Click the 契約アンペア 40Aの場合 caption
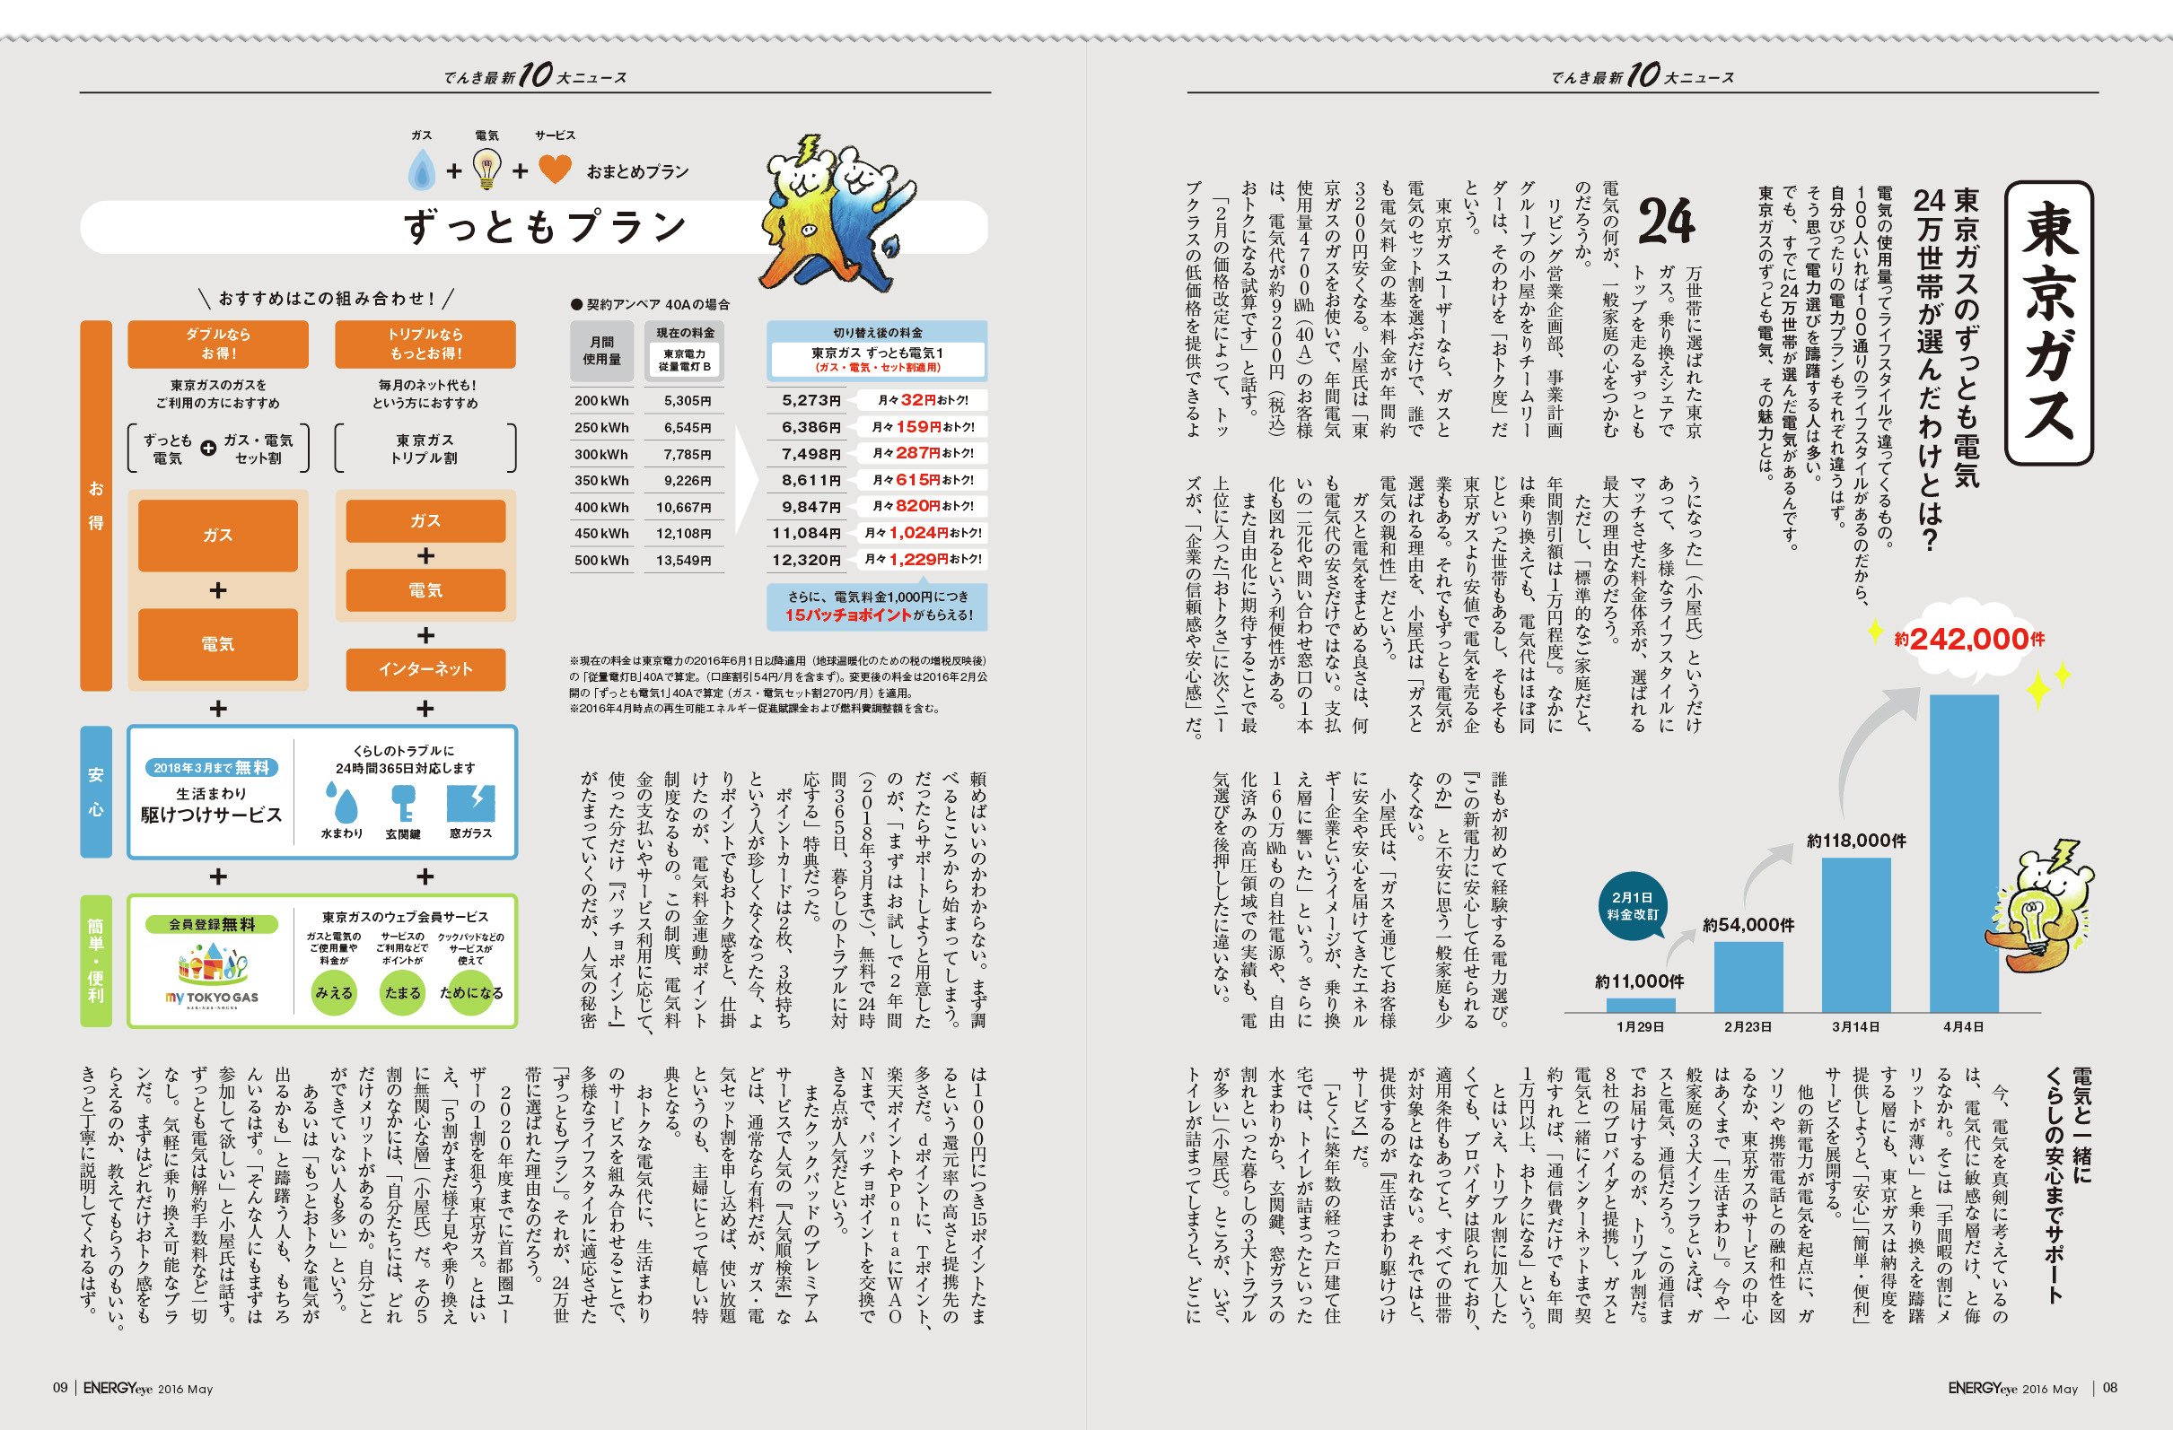 (x=649, y=304)
